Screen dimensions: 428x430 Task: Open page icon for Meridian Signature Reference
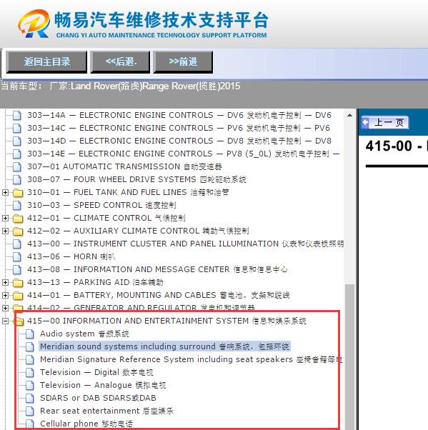tap(30, 360)
